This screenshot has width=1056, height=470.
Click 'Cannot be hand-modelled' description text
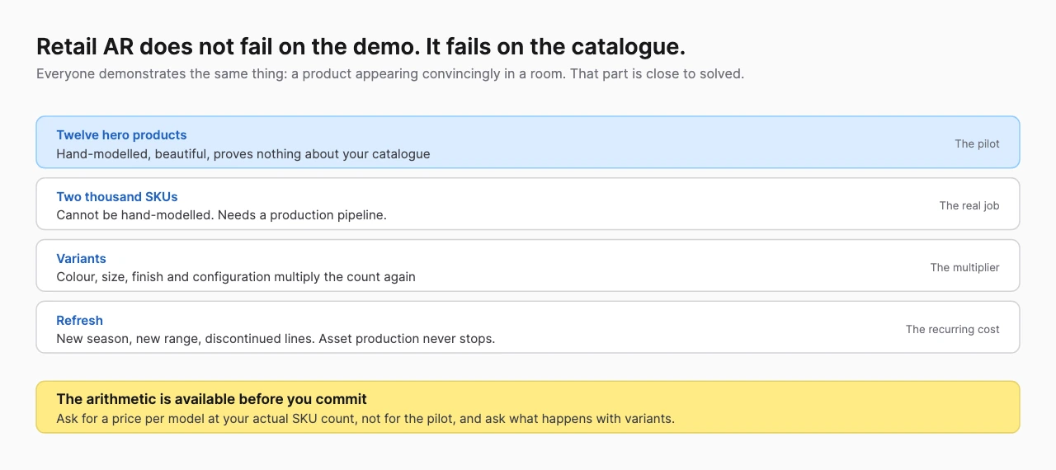[221, 215]
